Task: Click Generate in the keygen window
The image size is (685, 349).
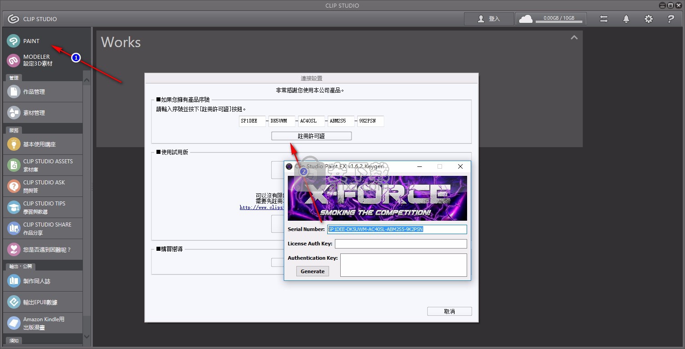Action: (x=312, y=271)
